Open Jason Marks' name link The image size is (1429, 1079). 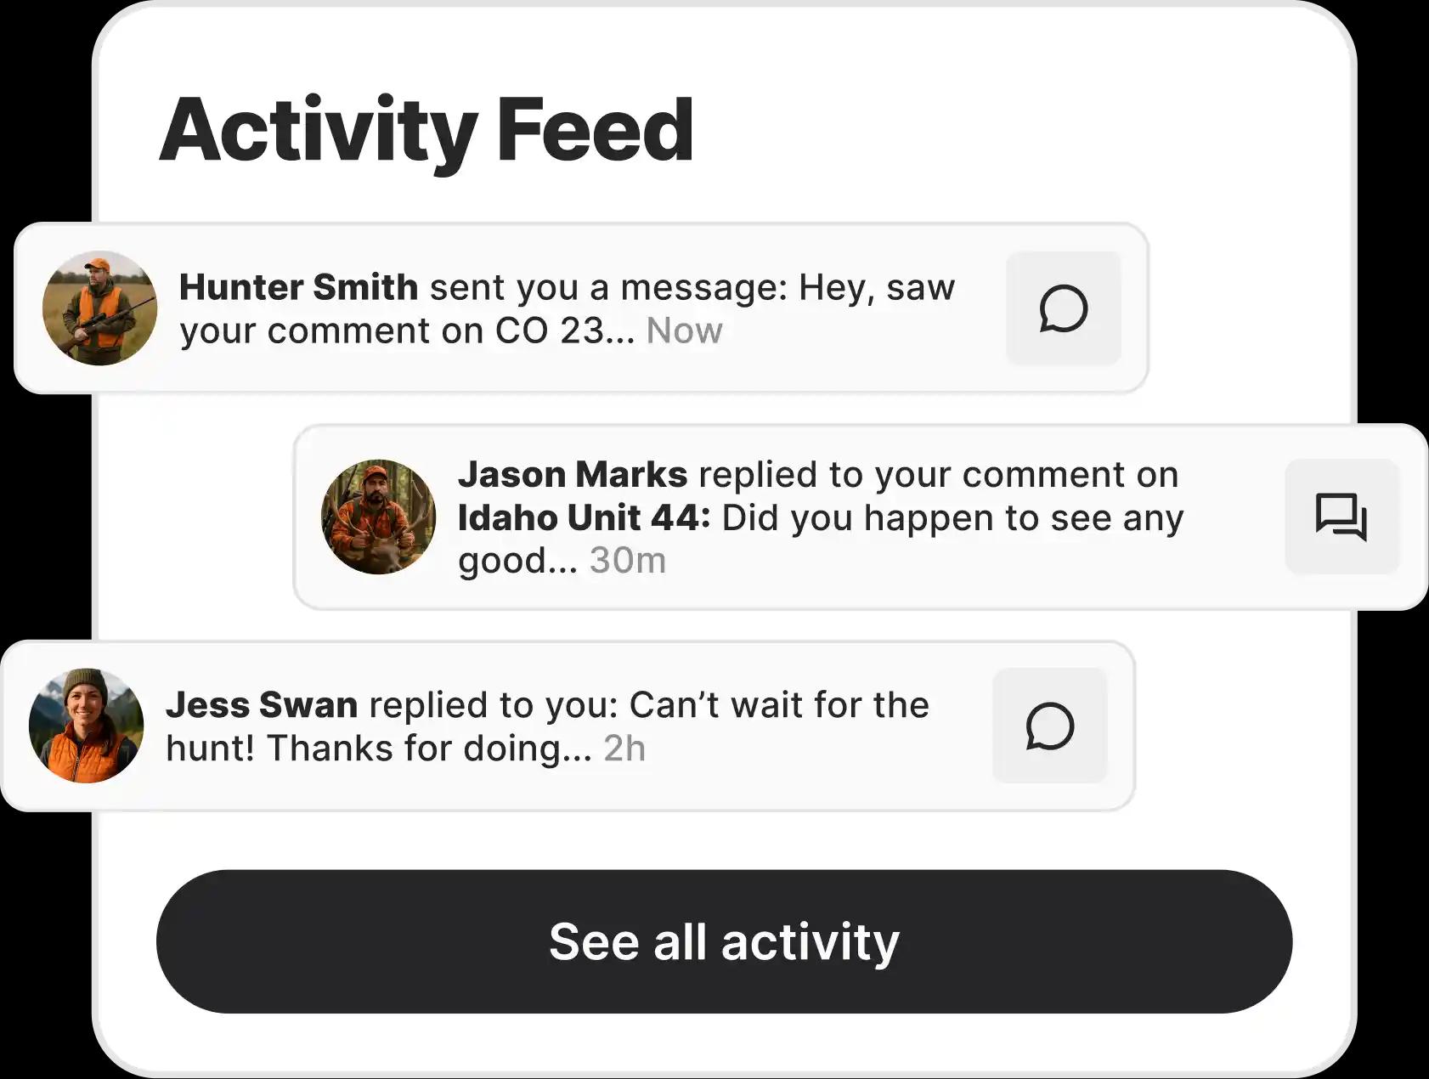point(572,474)
